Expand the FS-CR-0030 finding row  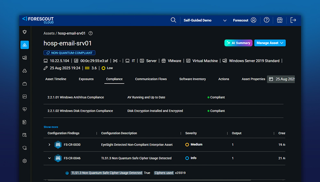49,145
